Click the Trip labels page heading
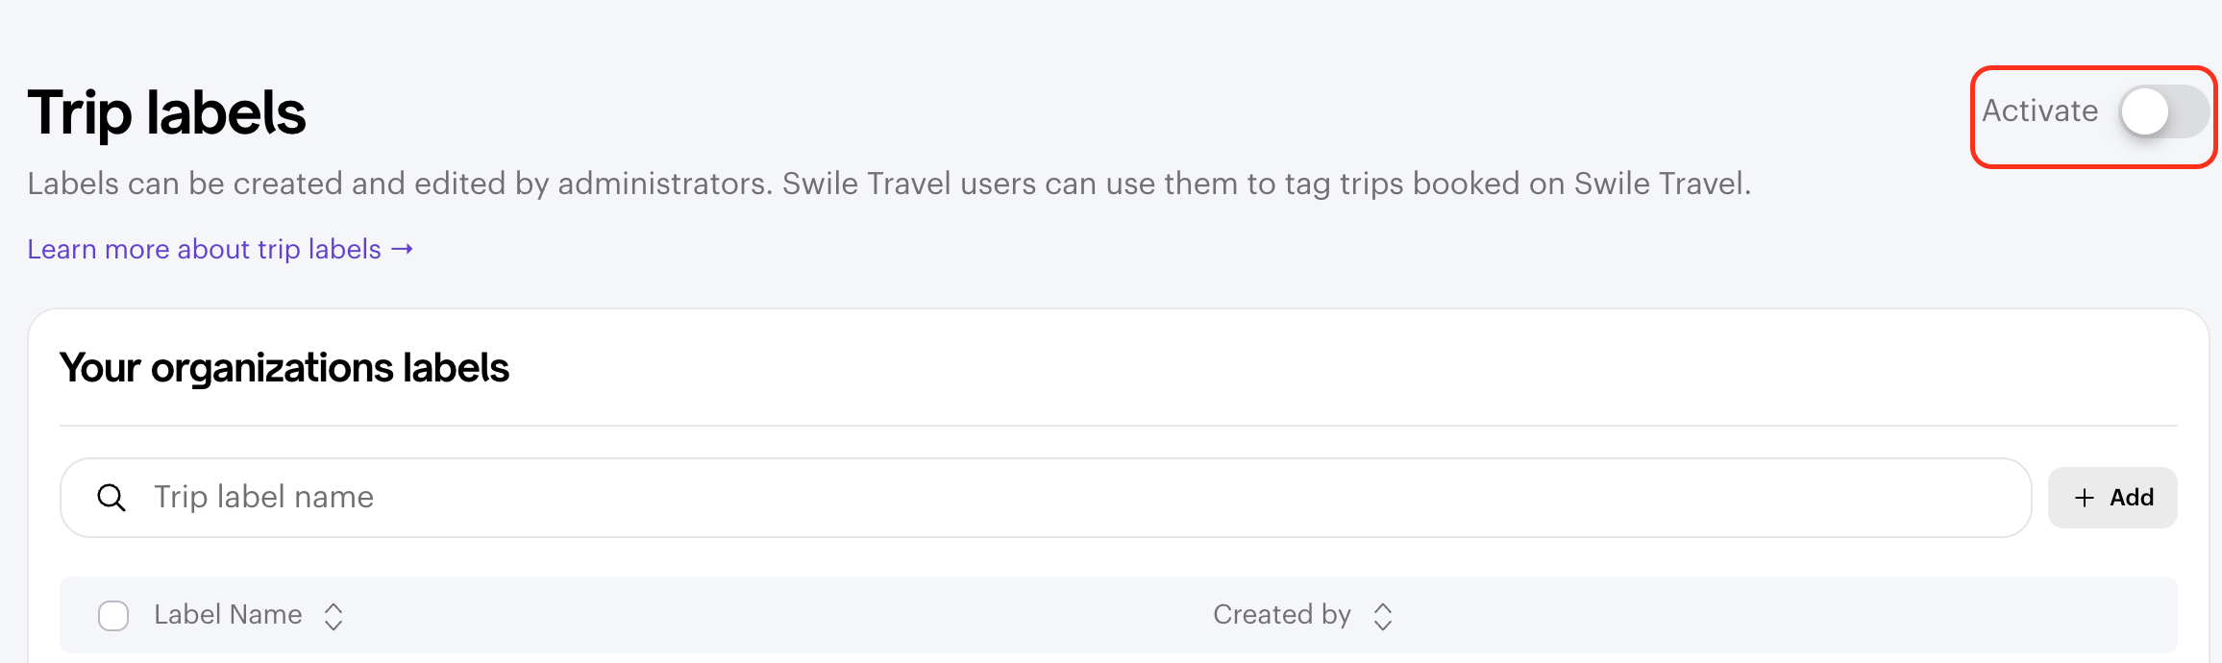 click(166, 113)
